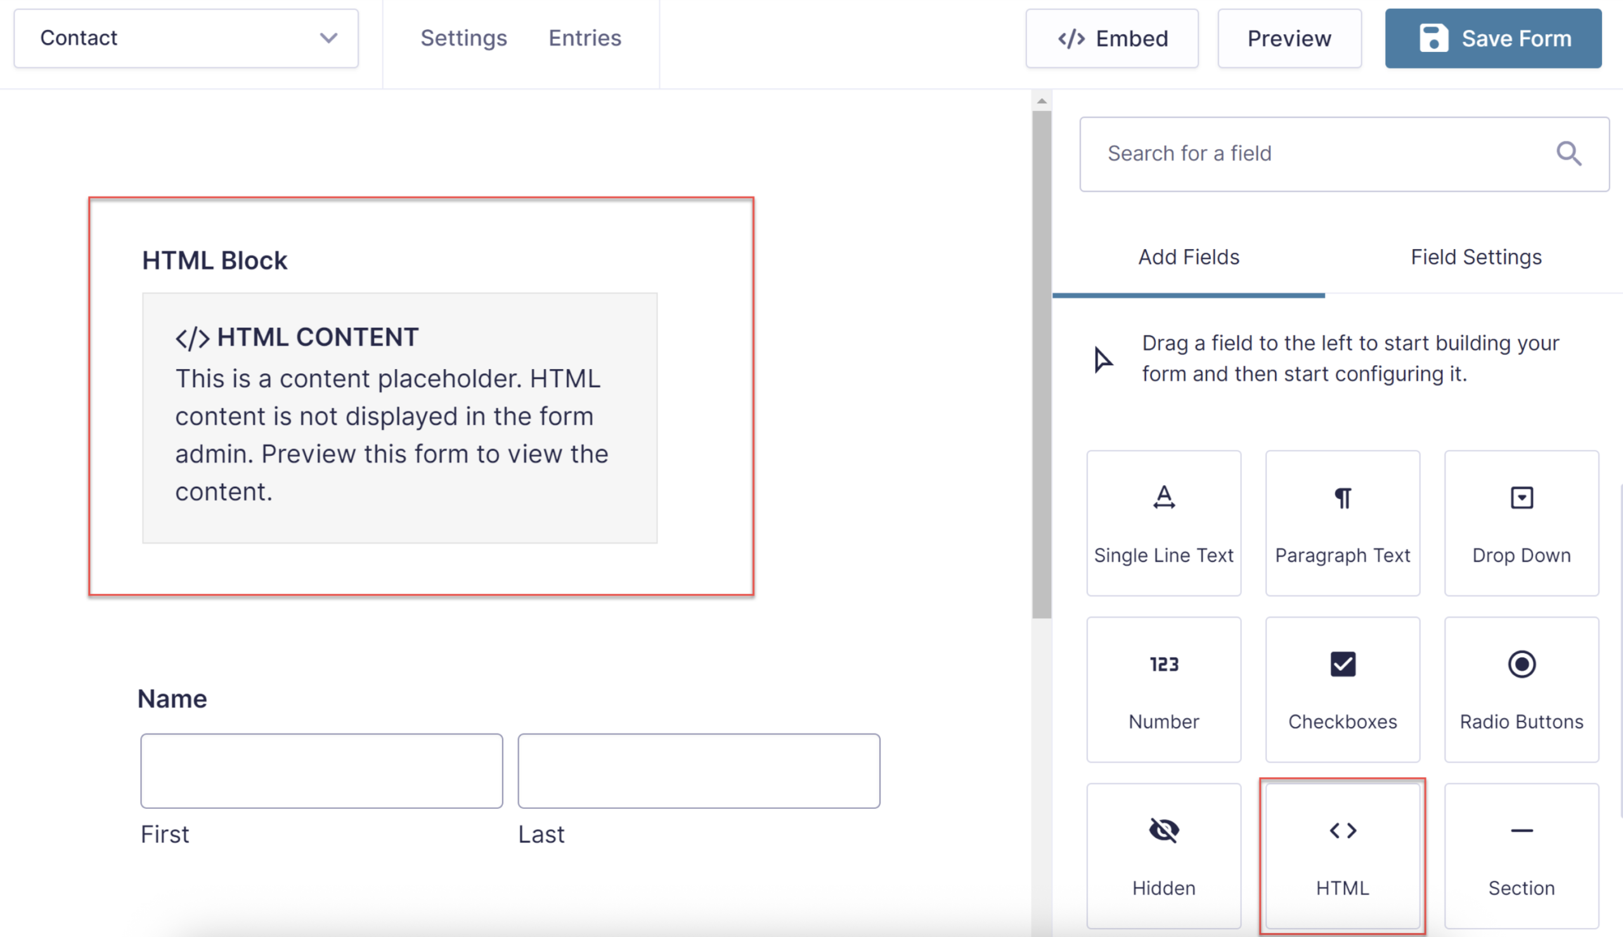1623x937 pixels.
Task: Click the First name input box
Action: 321,770
